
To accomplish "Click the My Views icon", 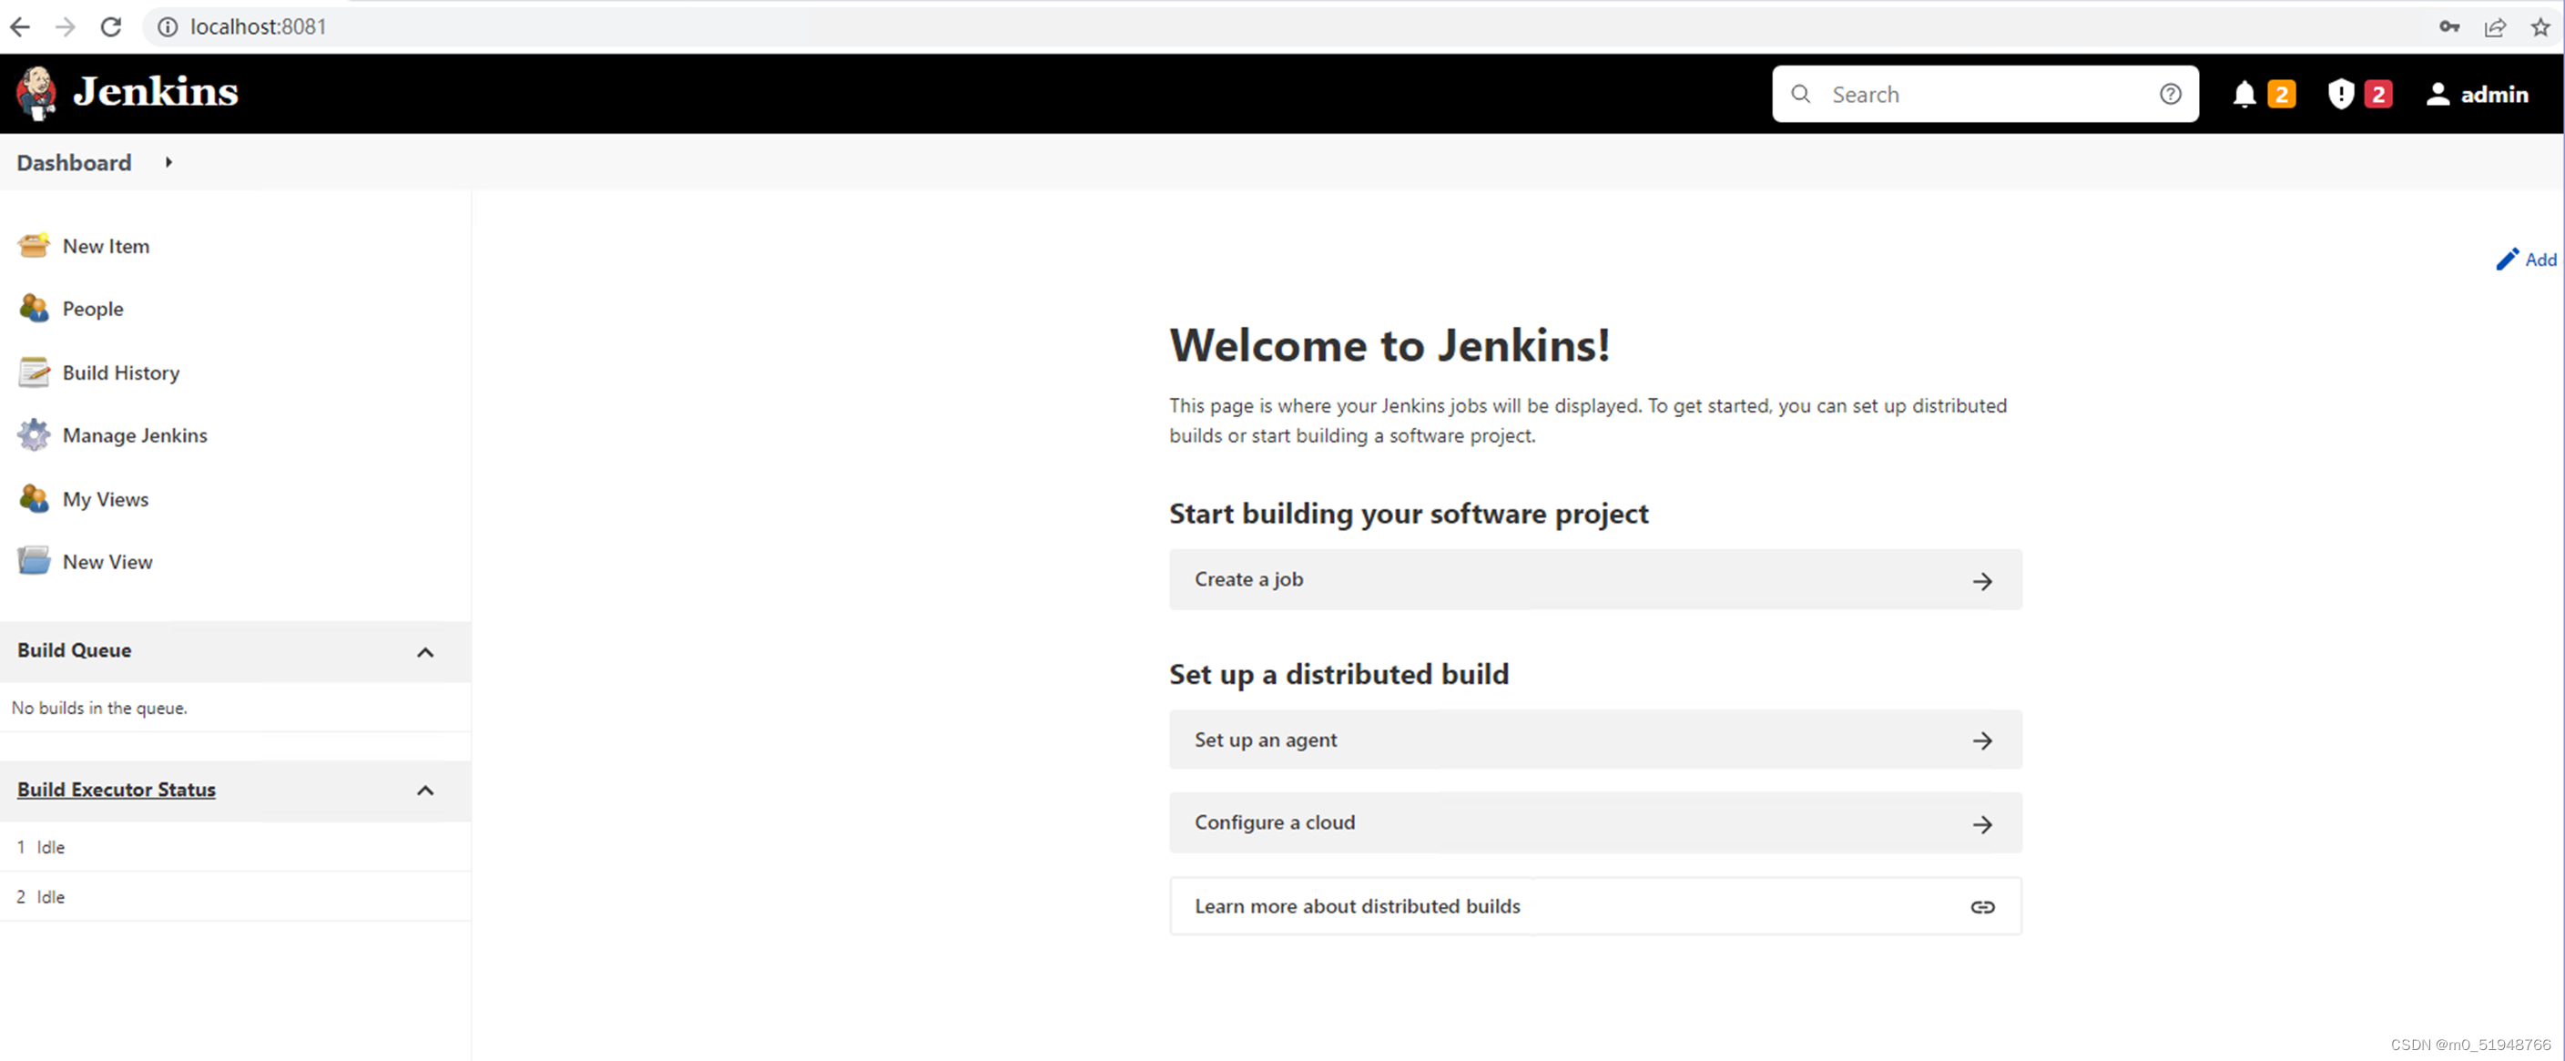I will click(x=34, y=499).
